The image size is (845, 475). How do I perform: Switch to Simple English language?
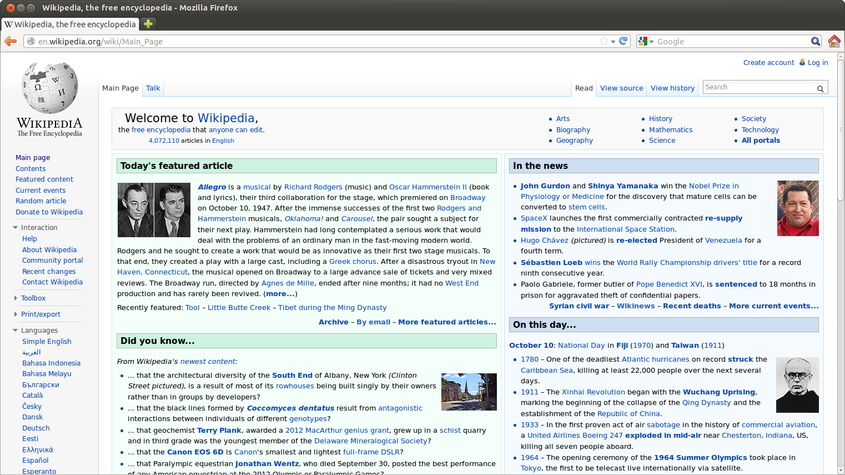coord(47,342)
